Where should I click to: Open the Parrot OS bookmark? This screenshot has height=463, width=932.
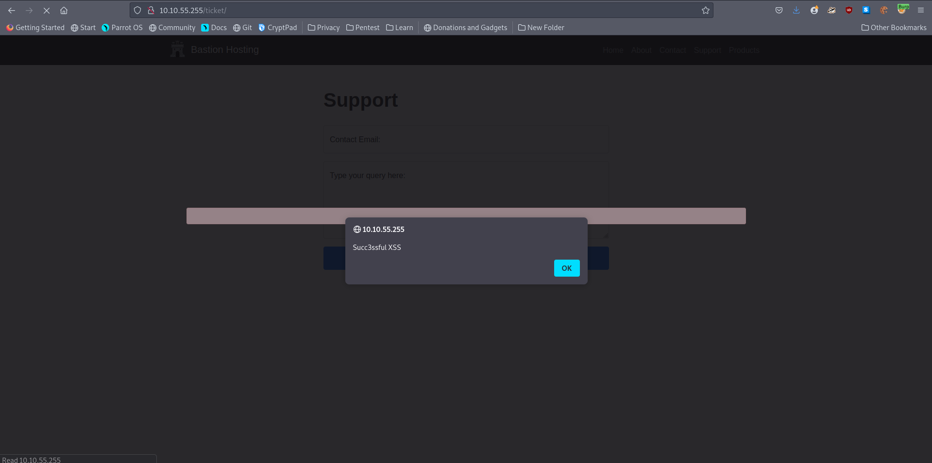tap(122, 28)
